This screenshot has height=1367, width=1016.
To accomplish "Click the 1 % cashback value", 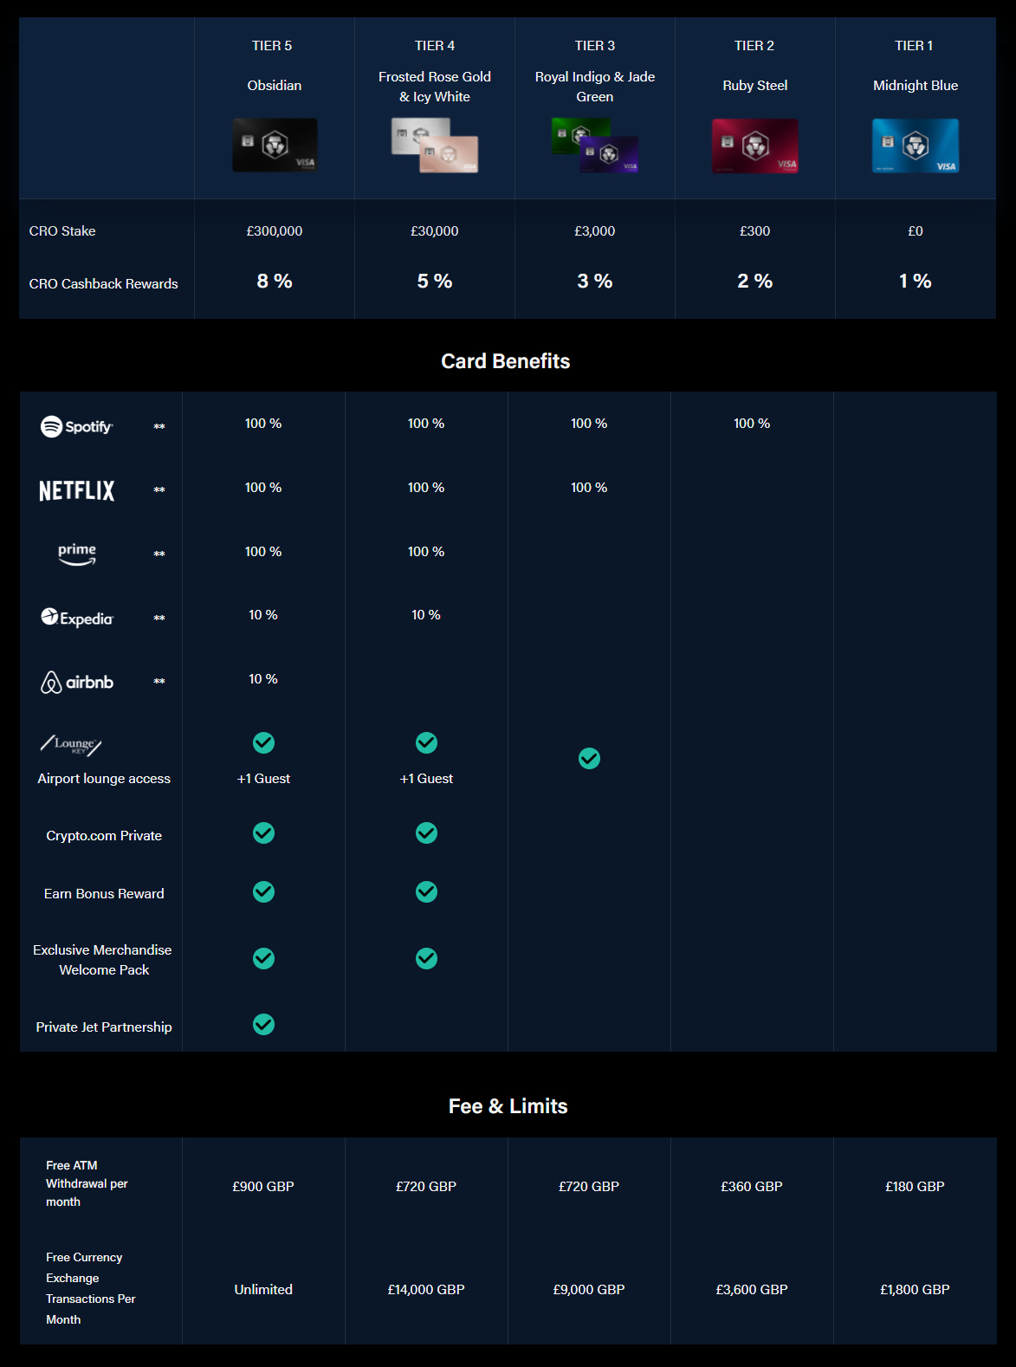I will [916, 282].
